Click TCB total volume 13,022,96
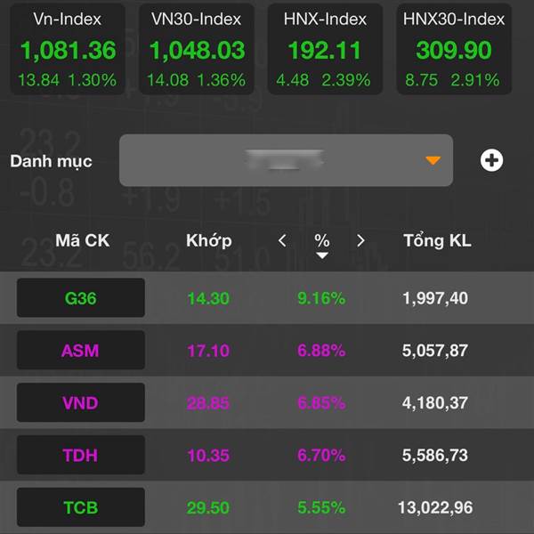 (435, 508)
